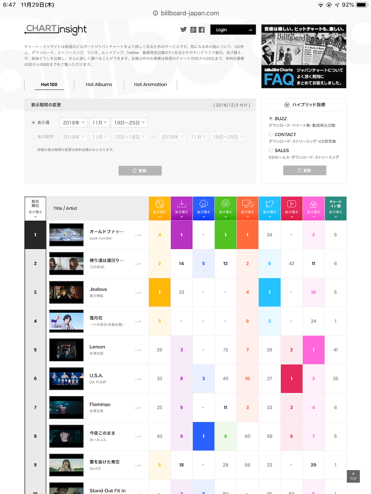371x494 pixels.
Task: Sort by blue streaming cloud icon column
Action: (x=203, y=208)
